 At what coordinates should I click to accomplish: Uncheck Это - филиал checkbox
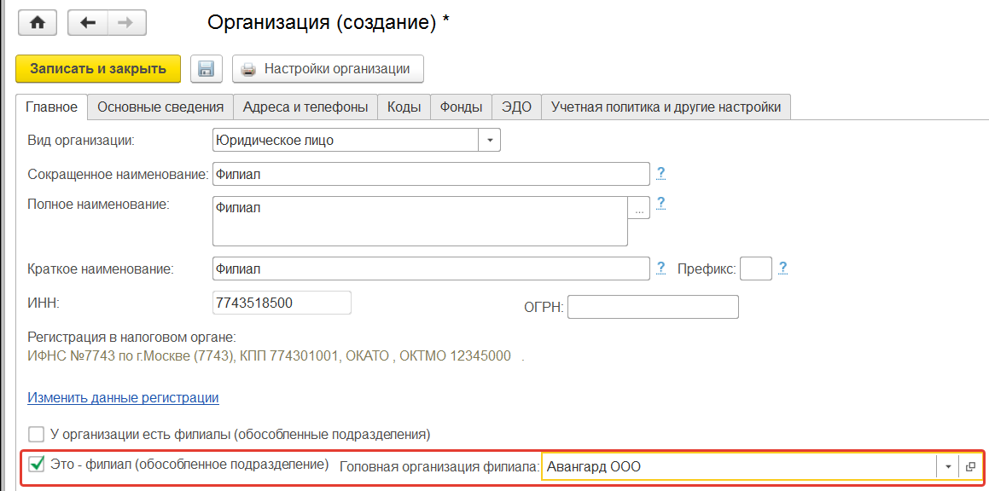(37, 465)
